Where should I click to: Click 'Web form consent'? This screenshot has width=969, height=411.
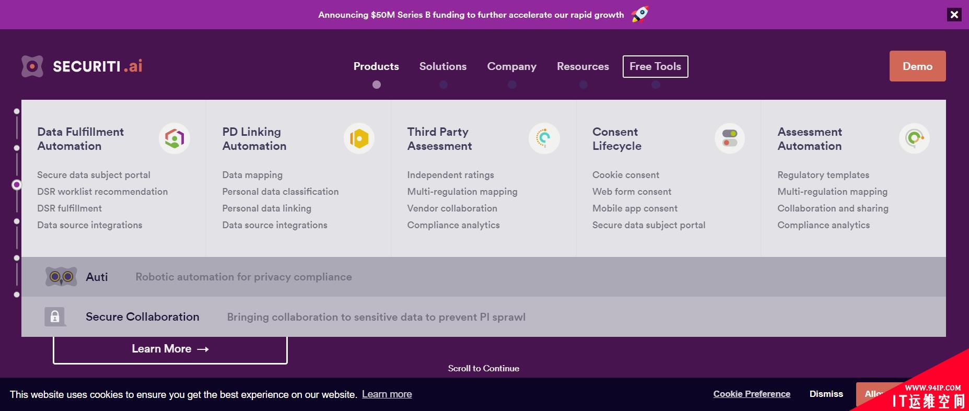632,192
